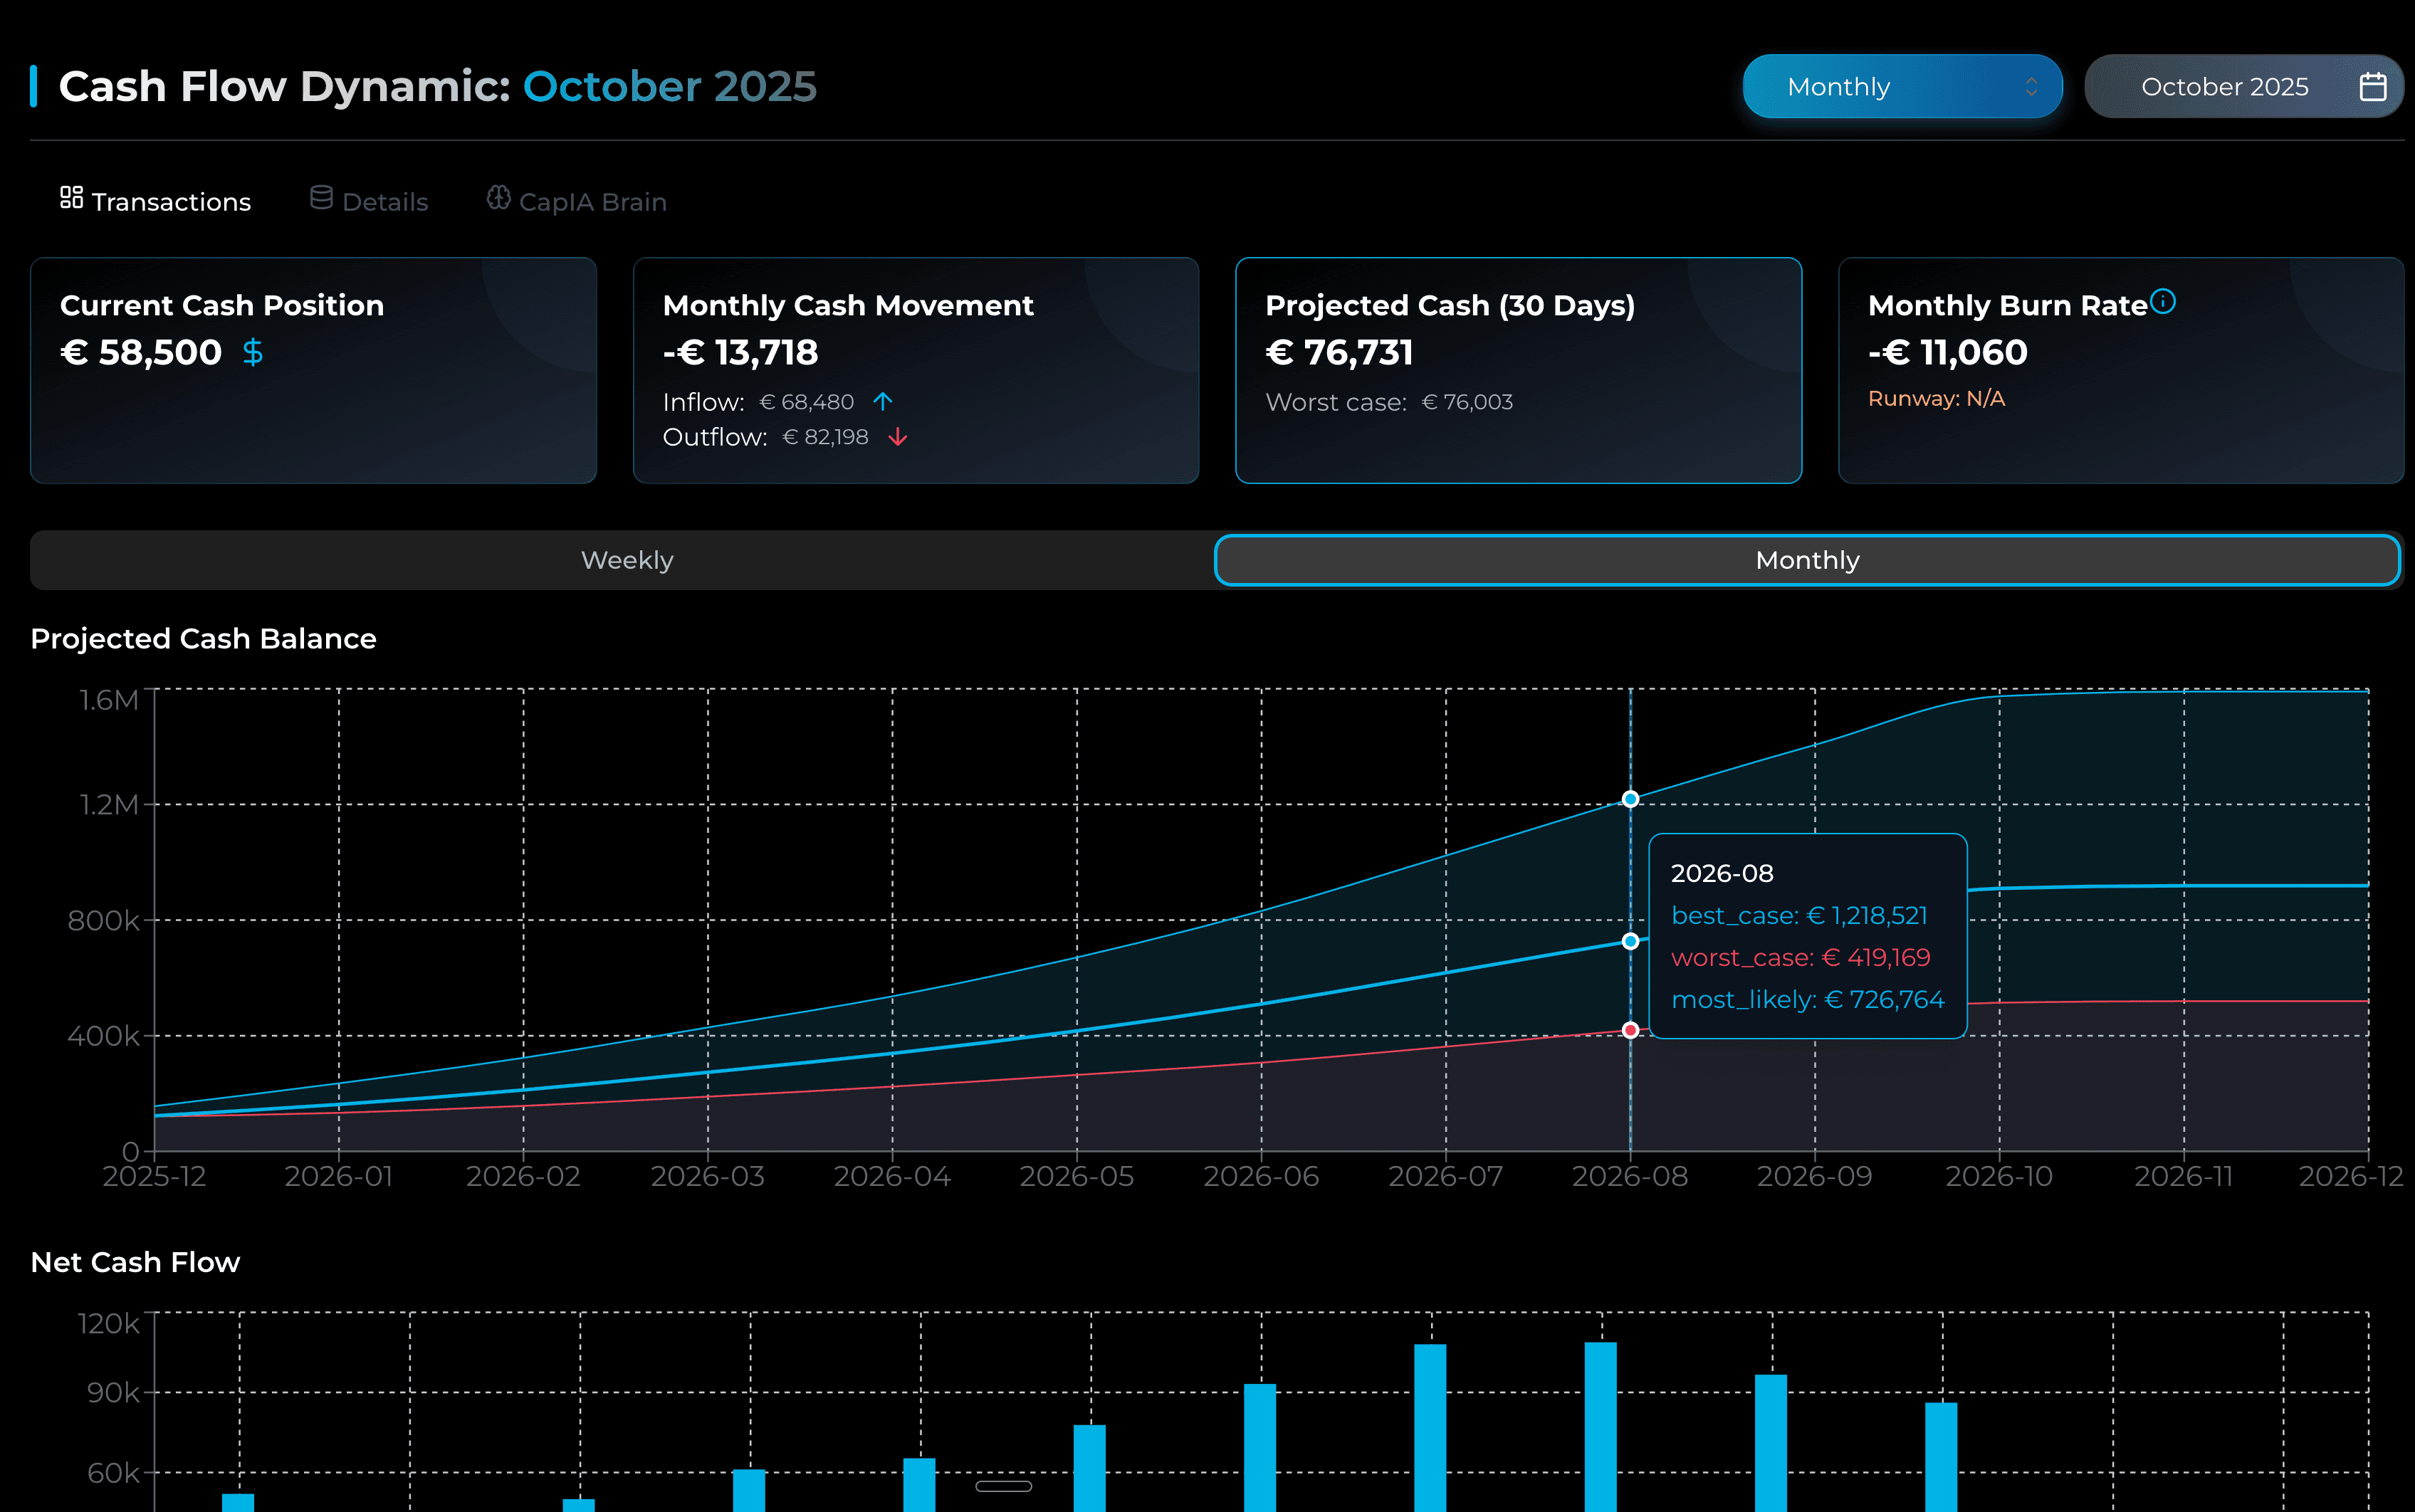The height and width of the screenshot is (1512, 2415).
Task: Click the best-case data point at 2026-08
Action: tap(1630, 799)
